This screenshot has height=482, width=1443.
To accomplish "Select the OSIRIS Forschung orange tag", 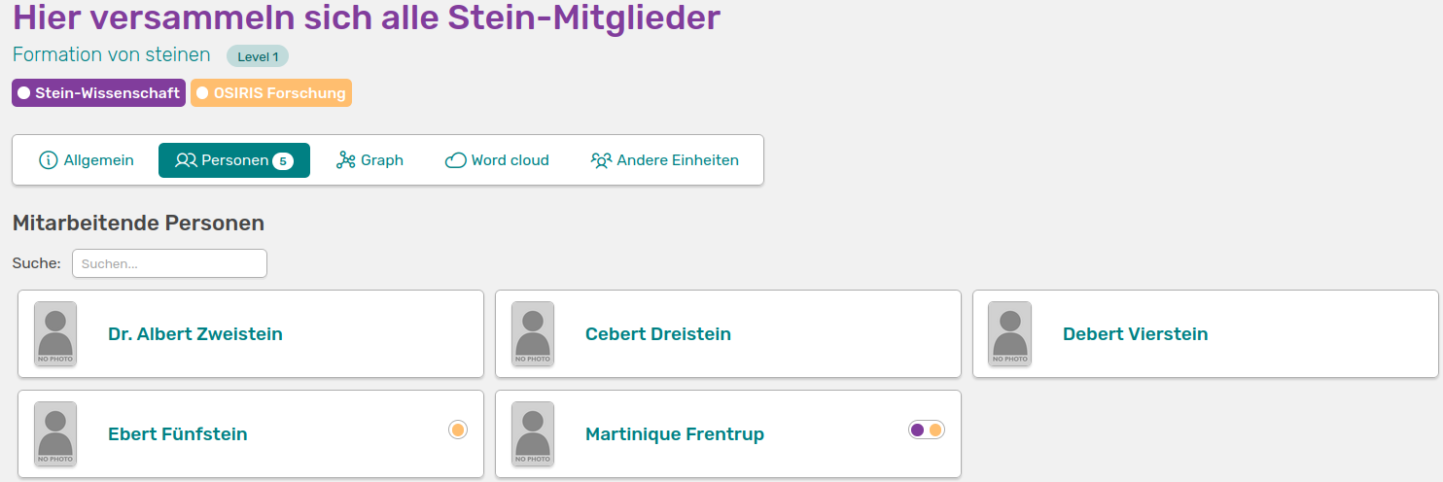I will pos(270,93).
